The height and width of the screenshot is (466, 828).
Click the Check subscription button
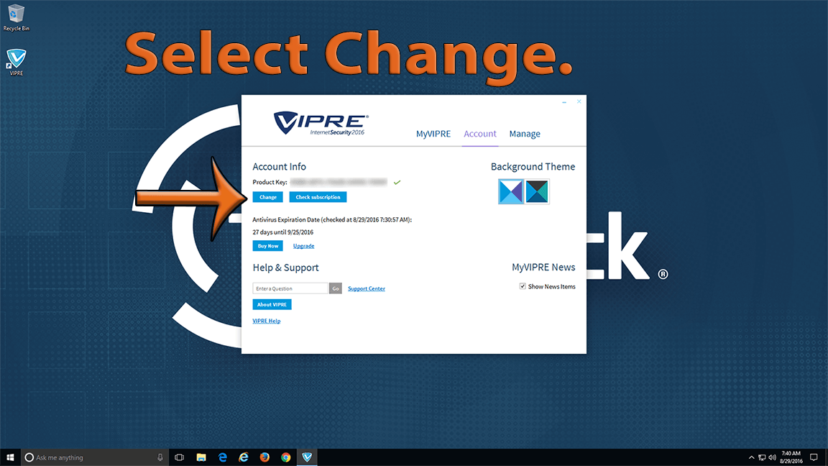318,197
